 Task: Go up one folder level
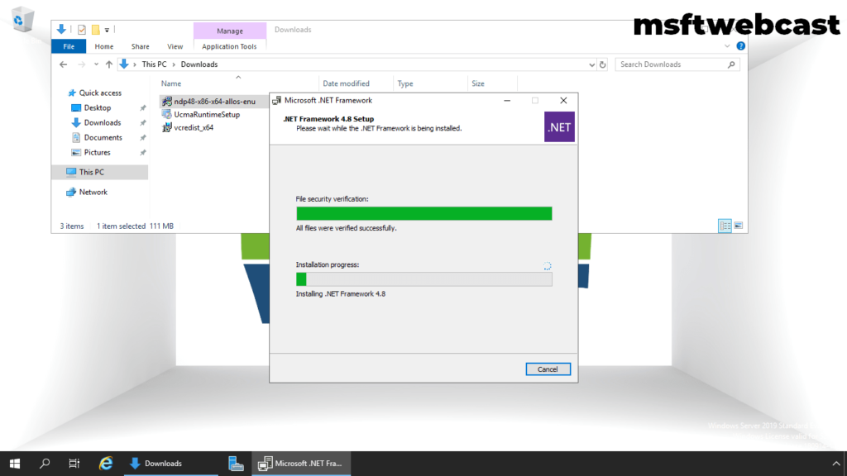pos(108,64)
